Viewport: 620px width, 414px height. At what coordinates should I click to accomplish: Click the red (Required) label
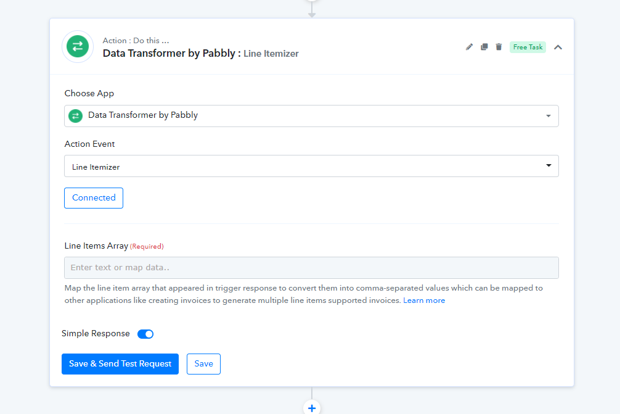(x=147, y=247)
